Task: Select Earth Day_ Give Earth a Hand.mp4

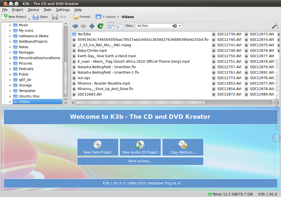Action: (x=106, y=56)
